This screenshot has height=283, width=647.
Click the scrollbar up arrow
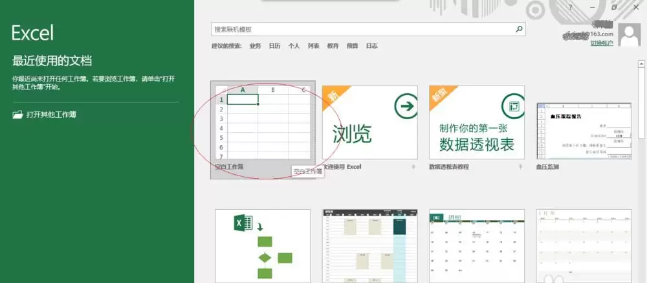click(642, 64)
